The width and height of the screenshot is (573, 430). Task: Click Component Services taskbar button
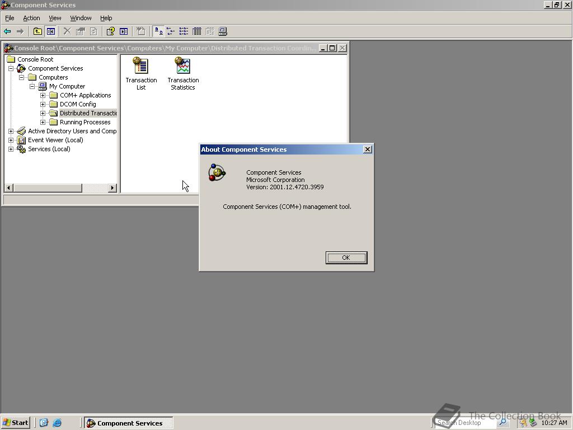[x=129, y=423]
